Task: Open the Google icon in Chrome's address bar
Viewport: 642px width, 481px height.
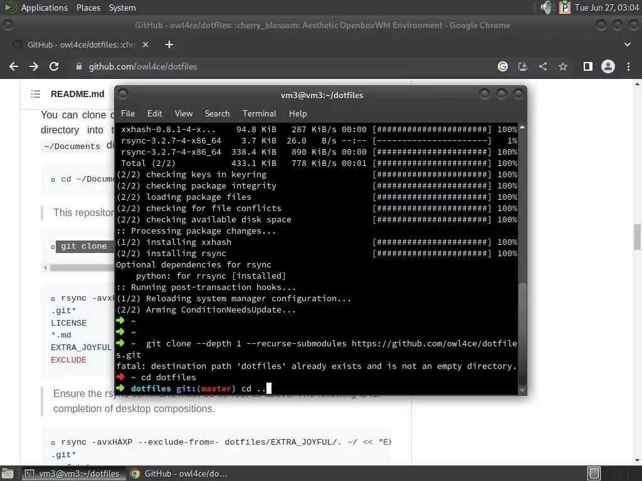Action: click(503, 66)
